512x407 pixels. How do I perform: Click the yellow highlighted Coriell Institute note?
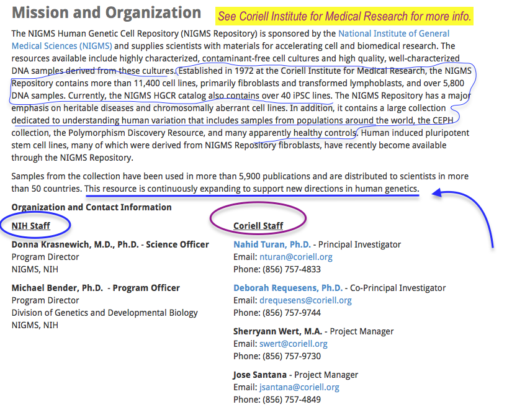tap(344, 16)
